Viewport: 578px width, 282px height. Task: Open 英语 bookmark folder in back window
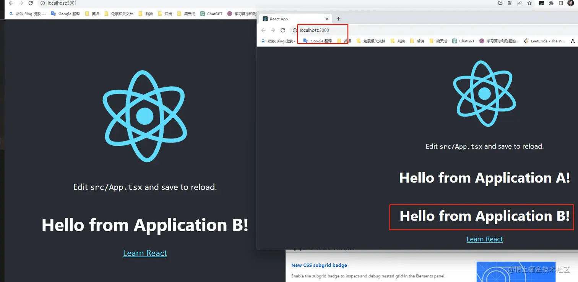(92, 14)
